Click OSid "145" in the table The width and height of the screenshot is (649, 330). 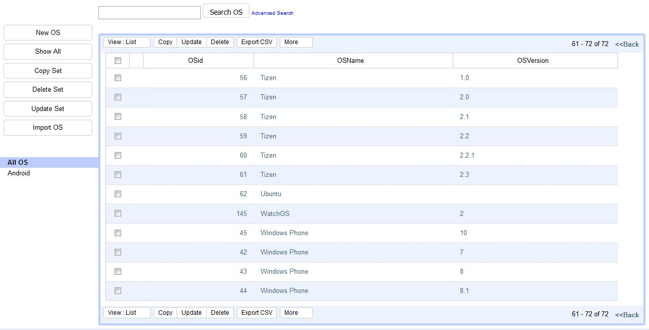(x=242, y=213)
